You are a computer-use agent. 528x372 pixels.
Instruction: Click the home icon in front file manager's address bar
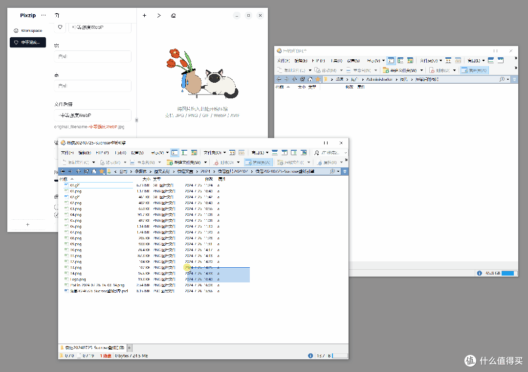click(94, 171)
